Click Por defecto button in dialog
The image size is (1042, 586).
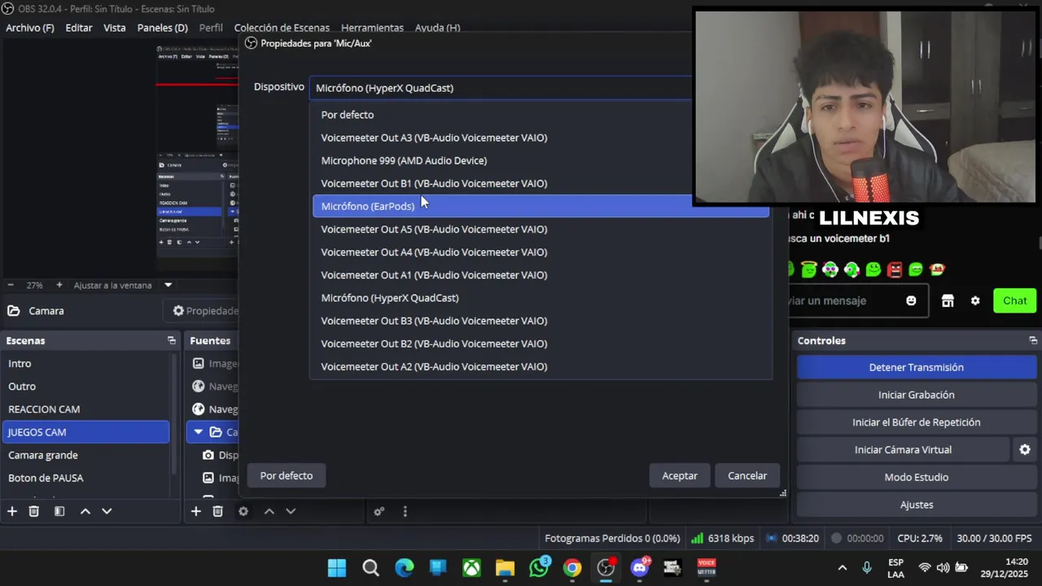click(x=287, y=475)
